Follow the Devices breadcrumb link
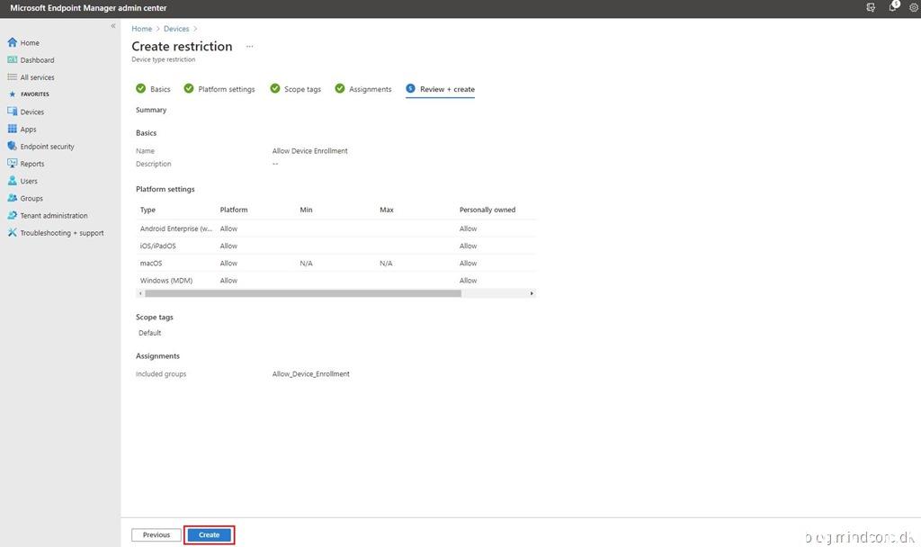921x547 pixels. click(x=176, y=29)
